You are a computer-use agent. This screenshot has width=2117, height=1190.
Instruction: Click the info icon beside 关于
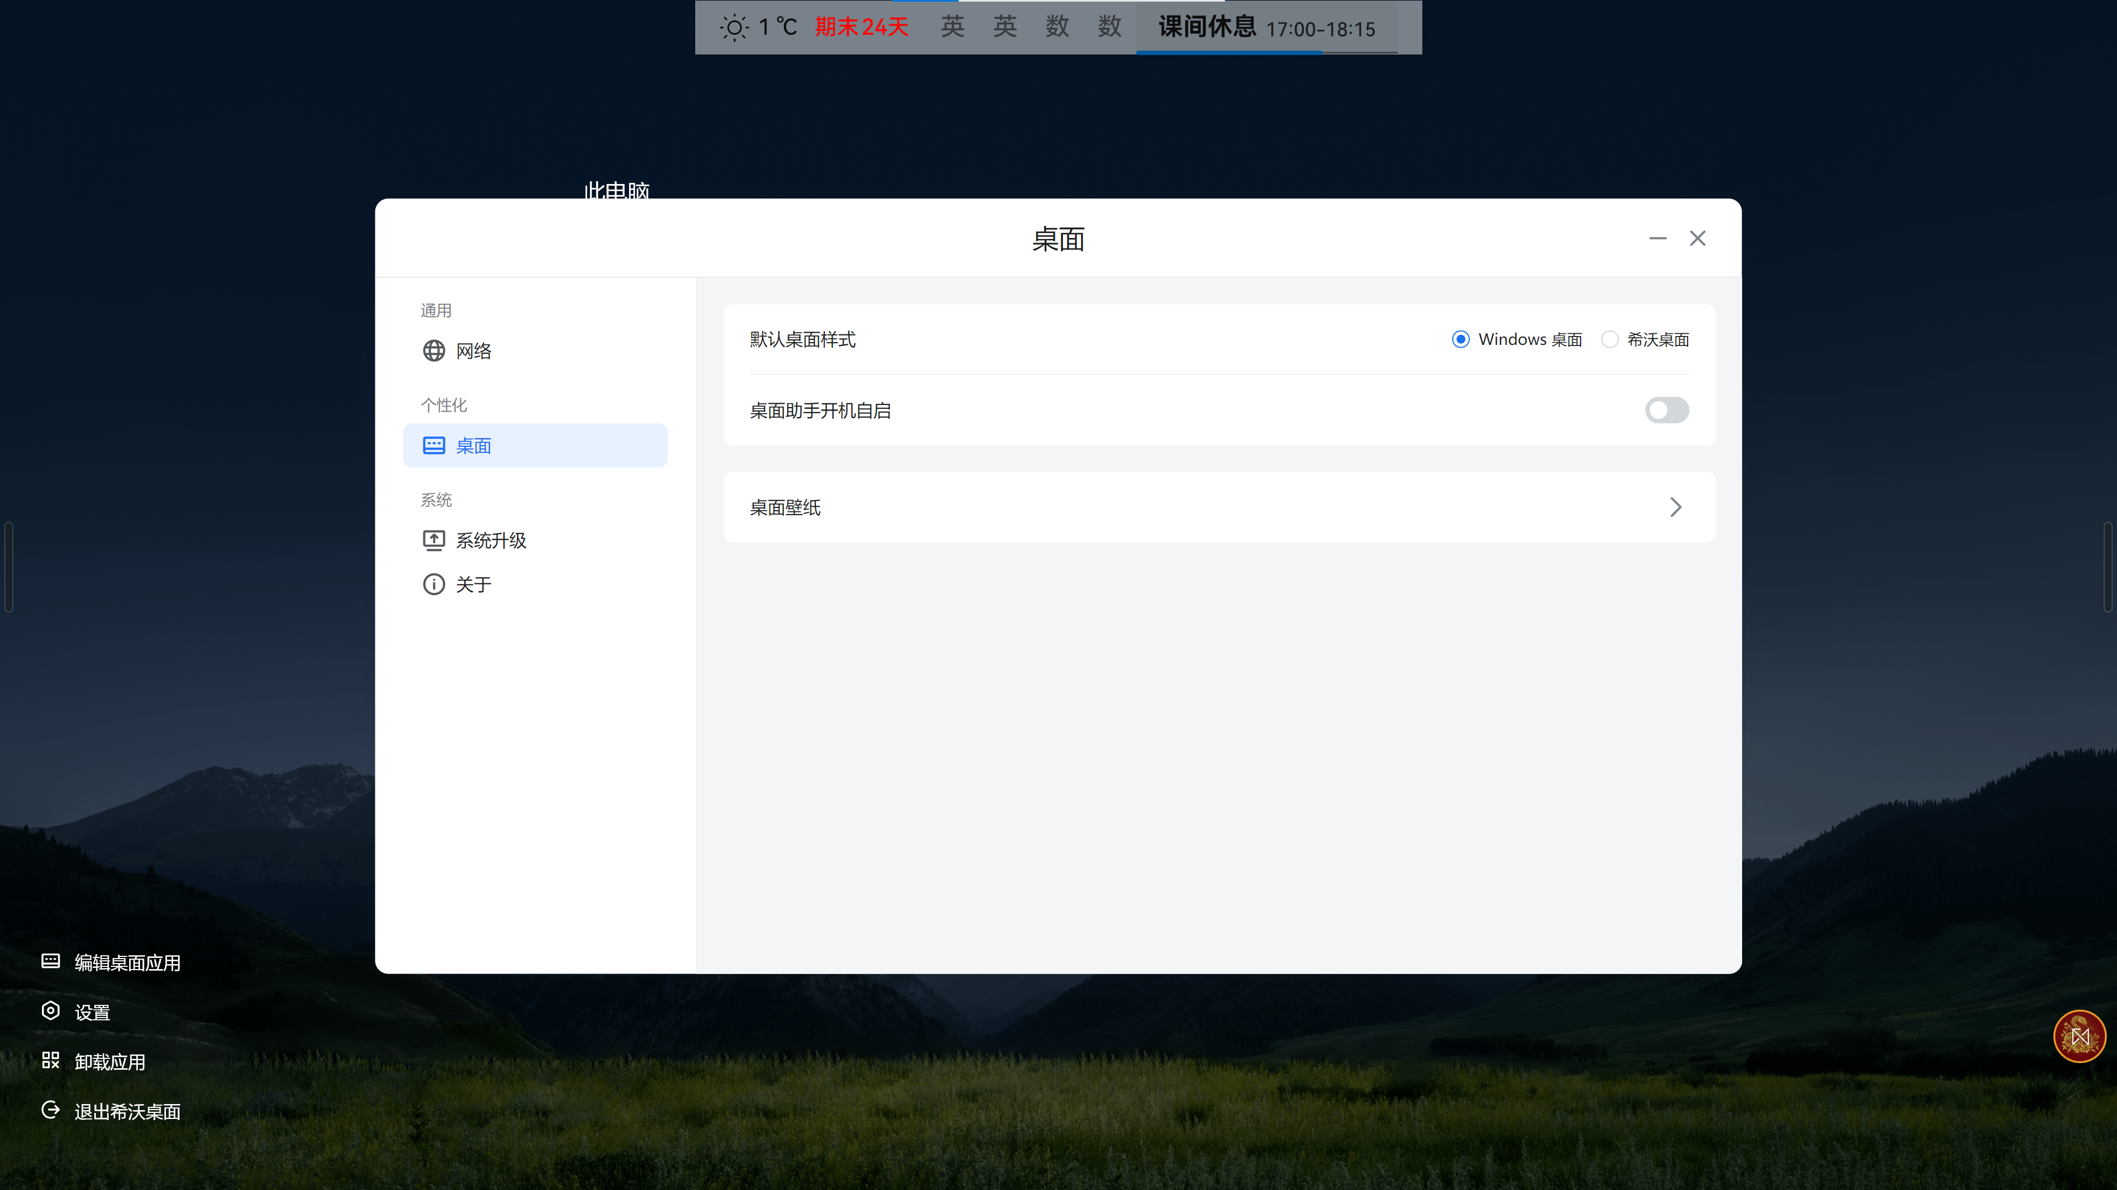point(434,584)
